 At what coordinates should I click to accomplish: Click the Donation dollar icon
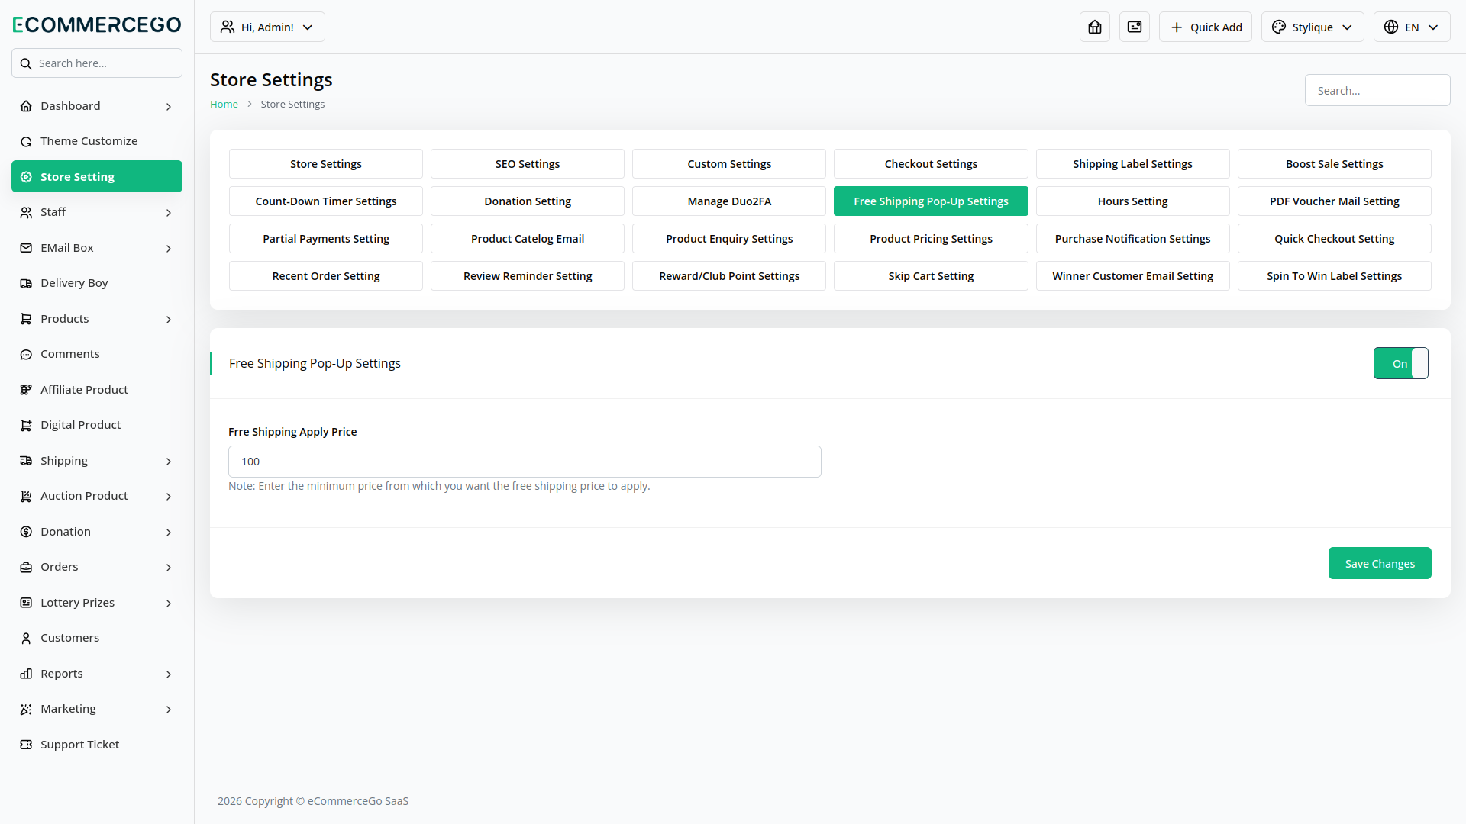point(26,532)
